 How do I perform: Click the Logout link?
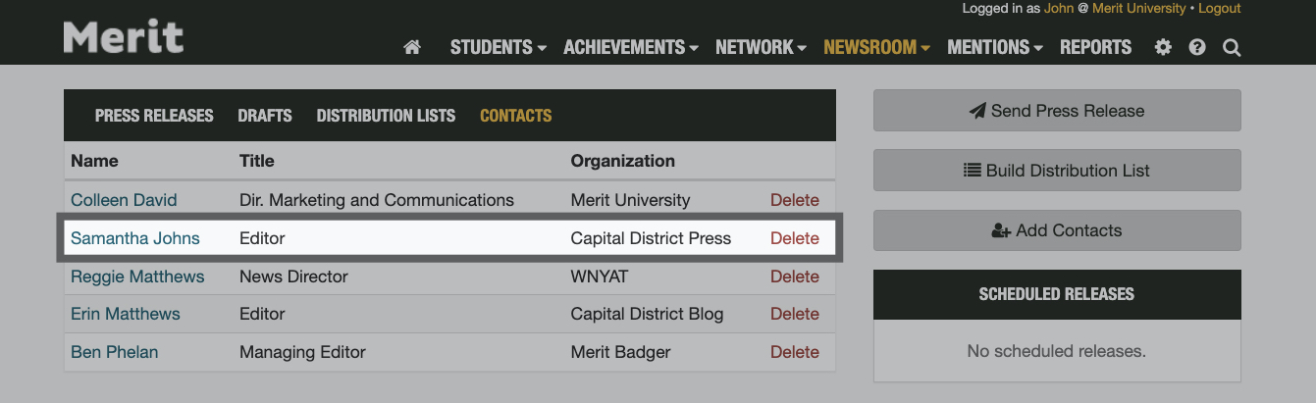pos(1219,9)
